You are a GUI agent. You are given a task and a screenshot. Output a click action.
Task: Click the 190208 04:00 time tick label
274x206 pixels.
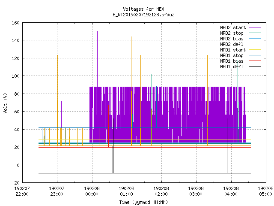[231, 191]
